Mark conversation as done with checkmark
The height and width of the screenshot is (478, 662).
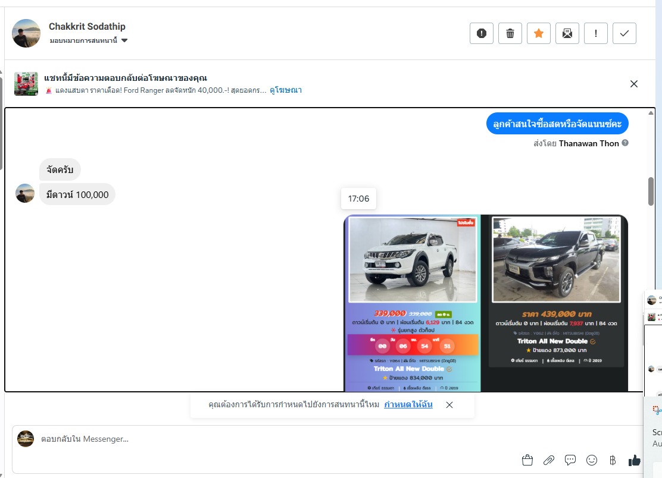[624, 33]
